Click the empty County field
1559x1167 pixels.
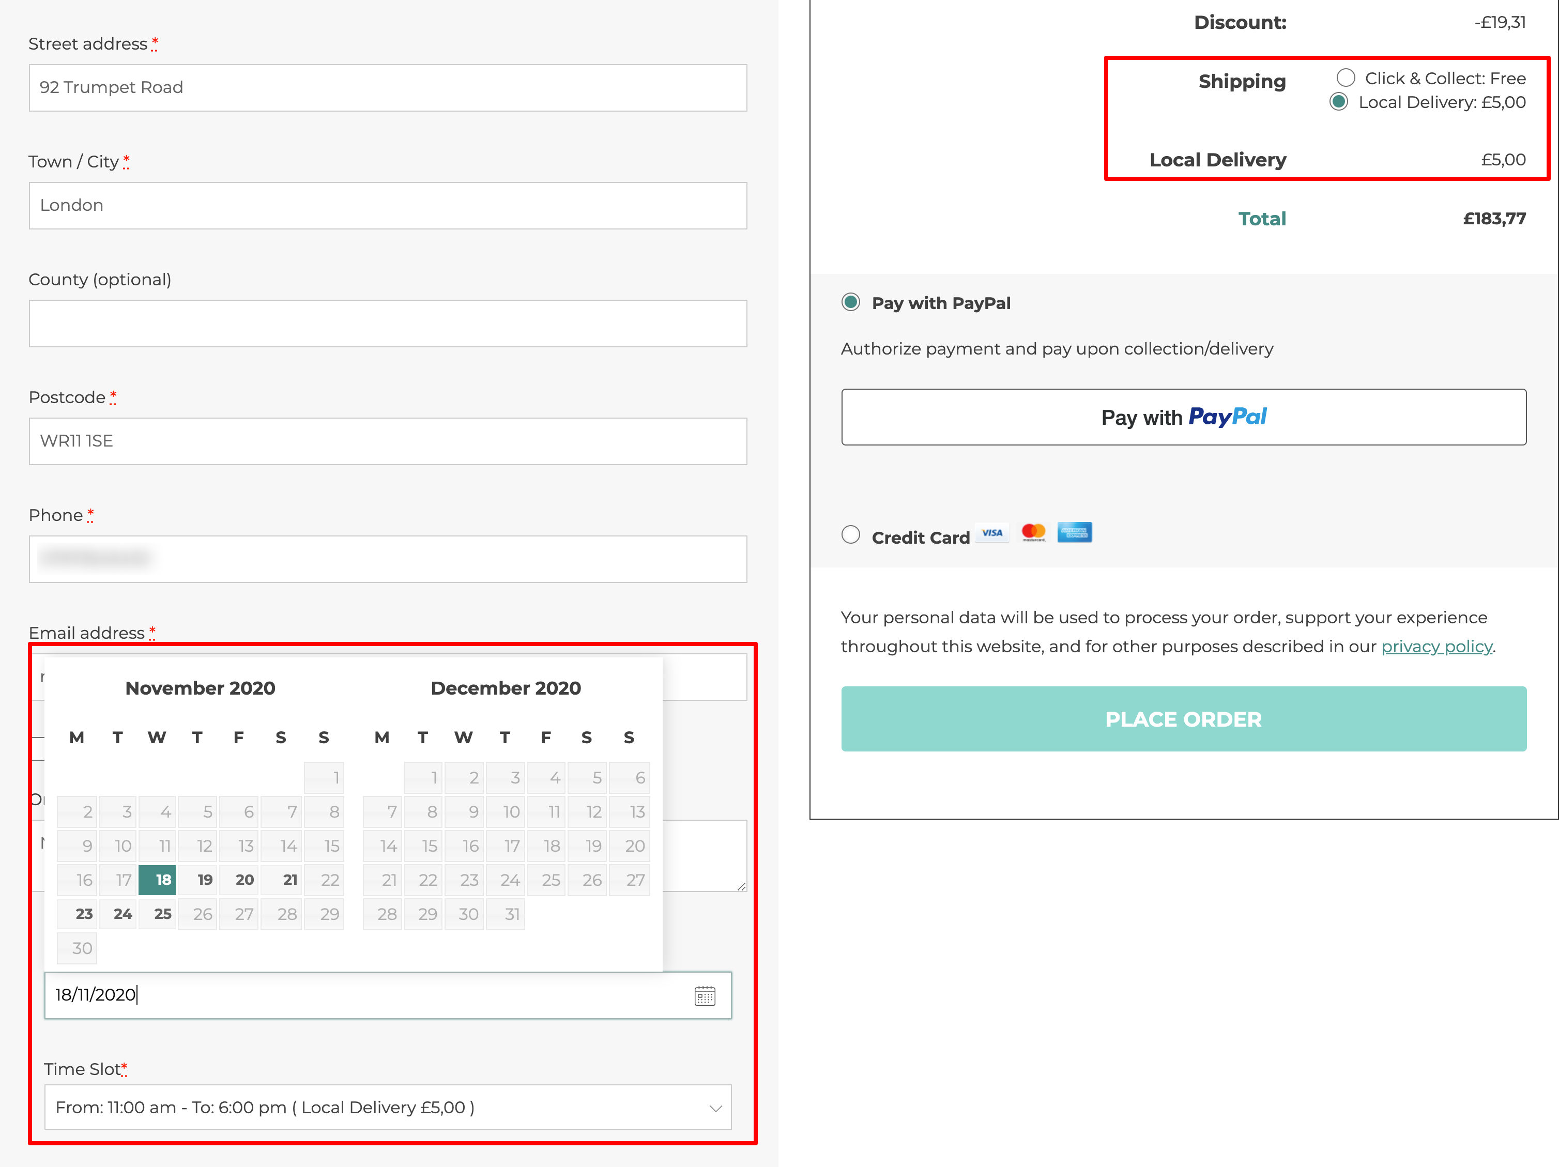[x=388, y=324]
